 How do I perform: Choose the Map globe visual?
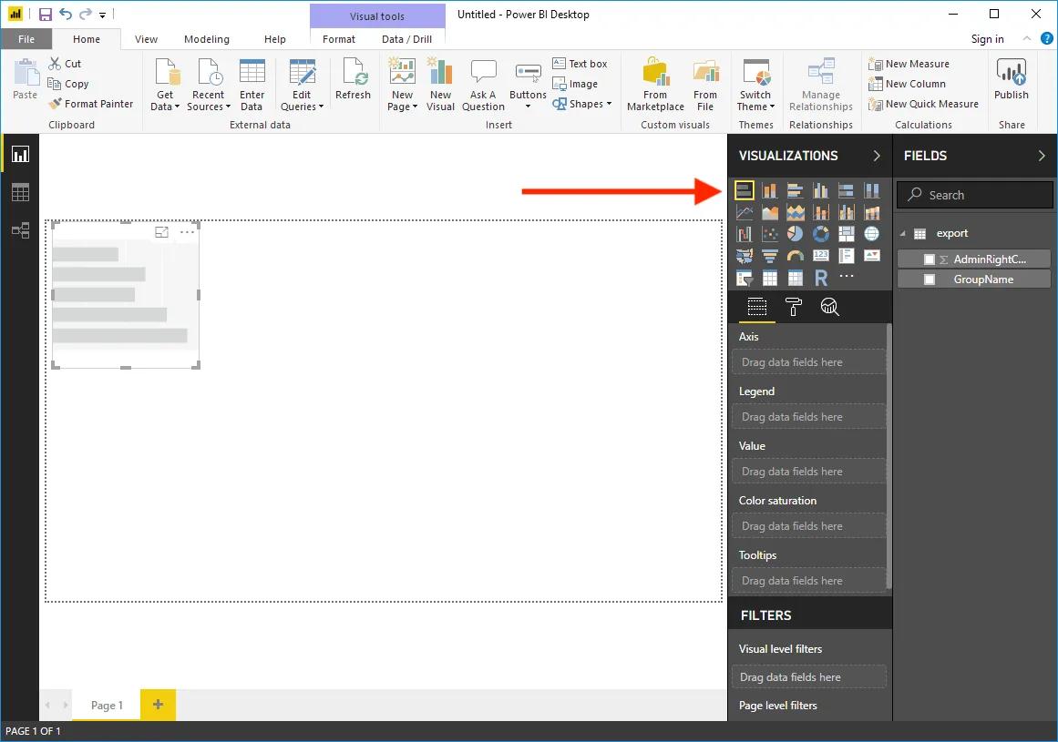tap(872, 234)
